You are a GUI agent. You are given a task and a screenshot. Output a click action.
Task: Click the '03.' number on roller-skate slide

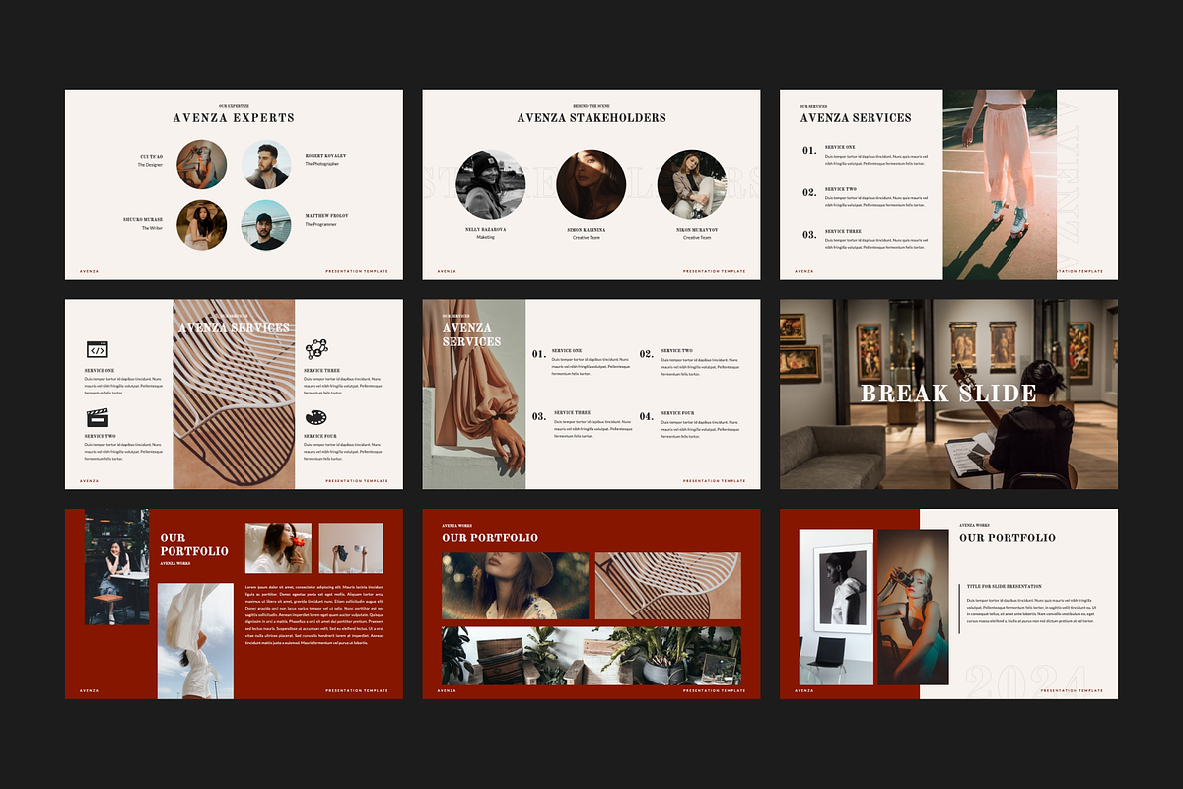[809, 235]
